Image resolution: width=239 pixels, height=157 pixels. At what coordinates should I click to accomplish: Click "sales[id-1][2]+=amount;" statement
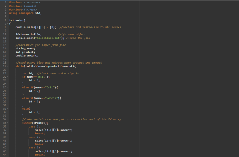pyautogui.click(x=54, y=151)
